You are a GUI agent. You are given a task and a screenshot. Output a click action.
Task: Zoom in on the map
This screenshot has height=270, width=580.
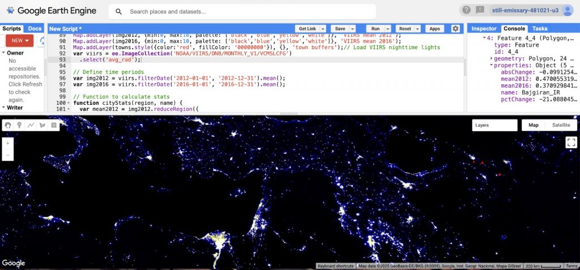coord(8,143)
